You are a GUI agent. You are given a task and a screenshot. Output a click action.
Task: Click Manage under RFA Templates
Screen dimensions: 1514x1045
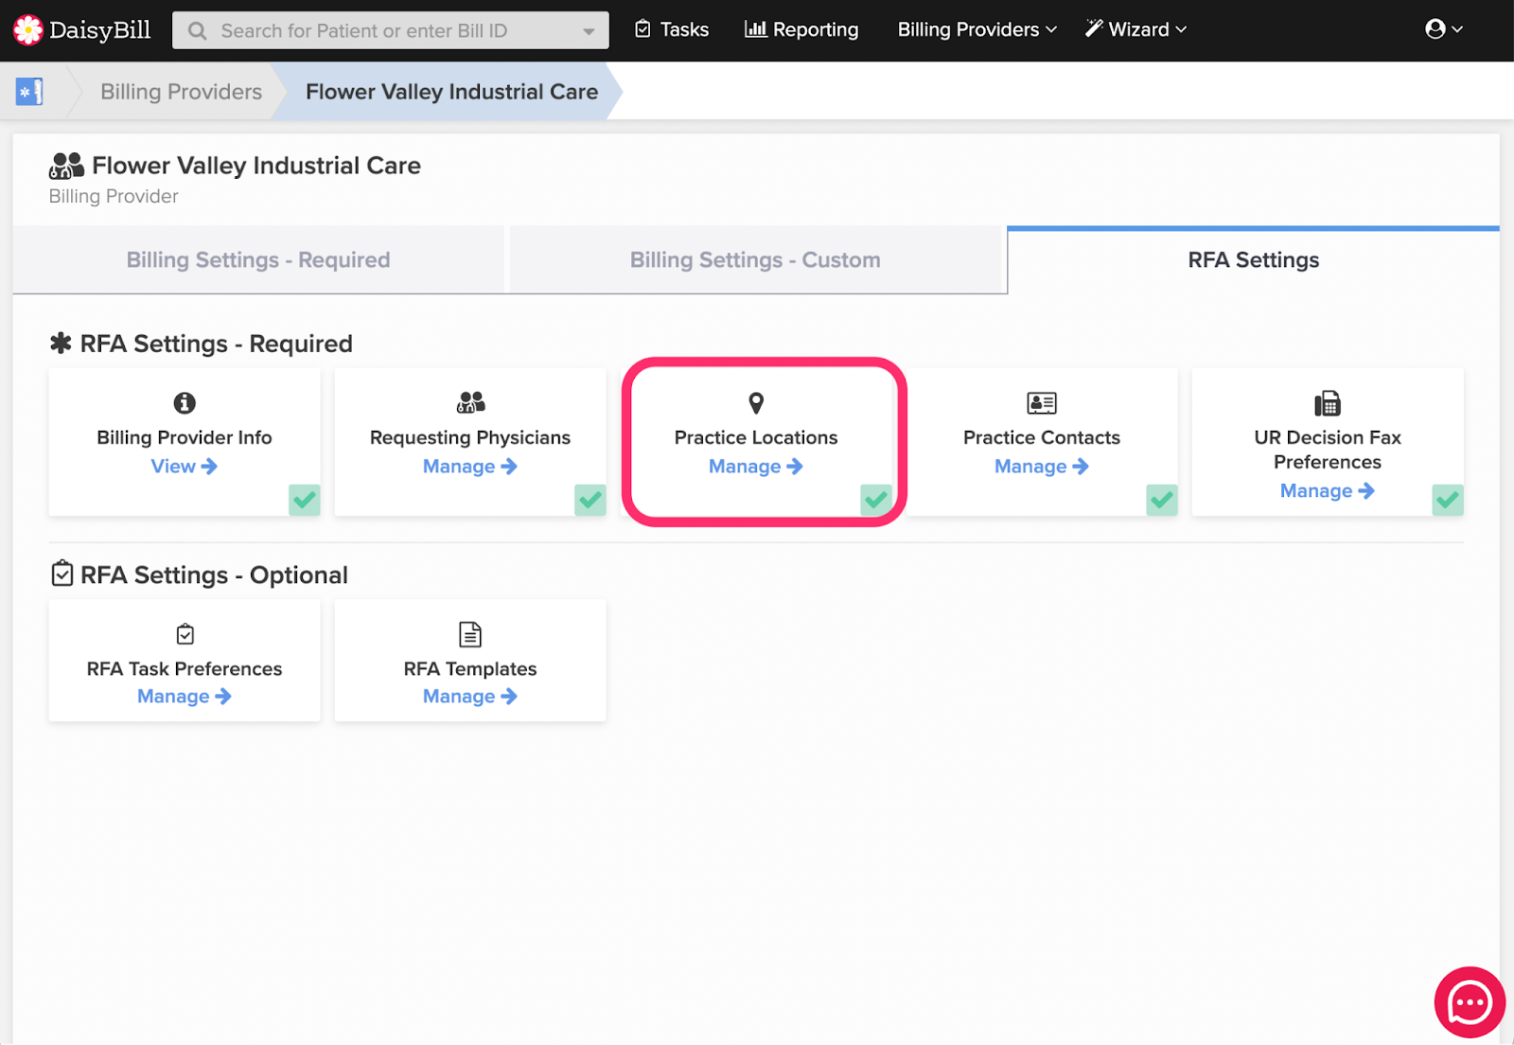pyautogui.click(x=470, y=697)
